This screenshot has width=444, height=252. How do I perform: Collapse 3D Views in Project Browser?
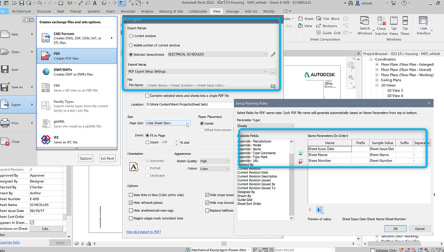(377, 85)
